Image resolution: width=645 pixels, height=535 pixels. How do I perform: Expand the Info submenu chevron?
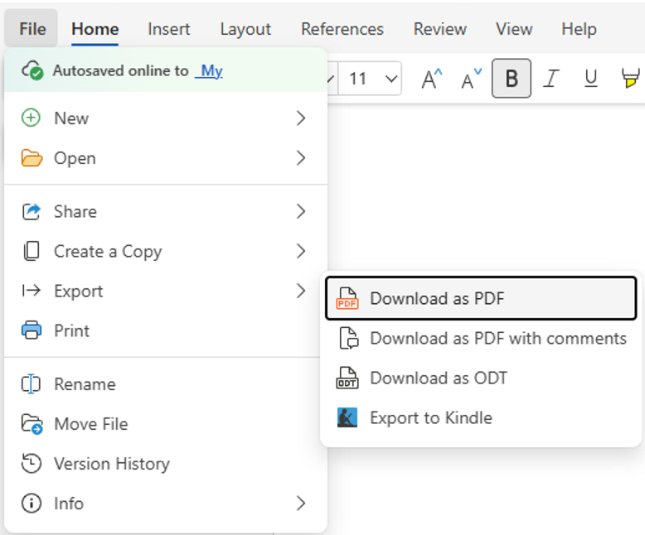tap(301, 504)
